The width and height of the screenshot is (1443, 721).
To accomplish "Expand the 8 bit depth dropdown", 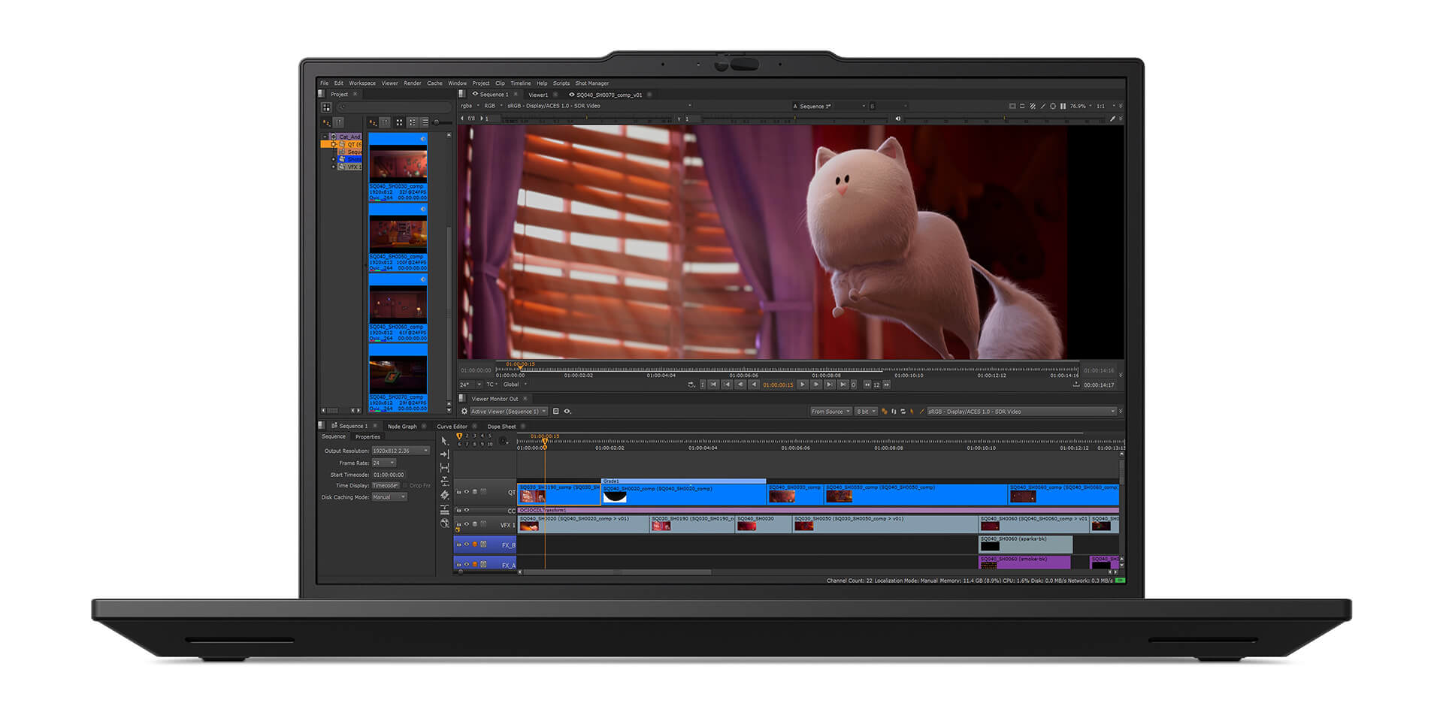I will 867,412.
